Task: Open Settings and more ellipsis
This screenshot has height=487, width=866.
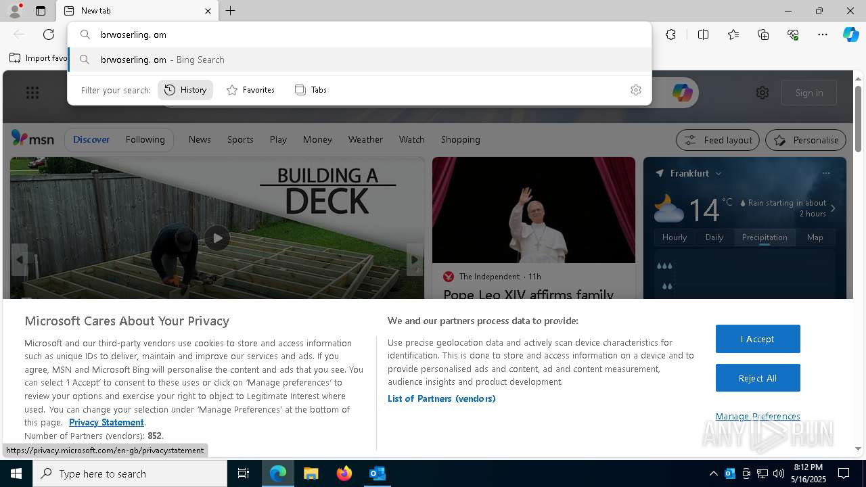Action: 823,34
